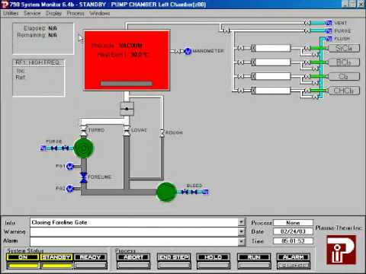The image size is (366, 274).
Task: Click the Flush N2 source icon
Action: coord(329,39)
